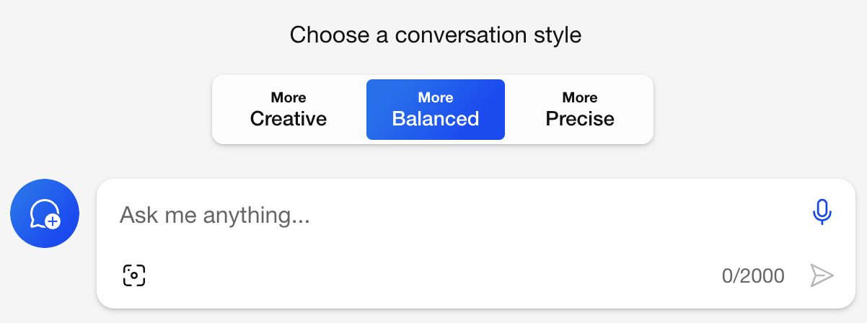Submit the prompt with paper plane icon
Image resolution: width=867 pixels, height=323 pixels.
point(822,275)
